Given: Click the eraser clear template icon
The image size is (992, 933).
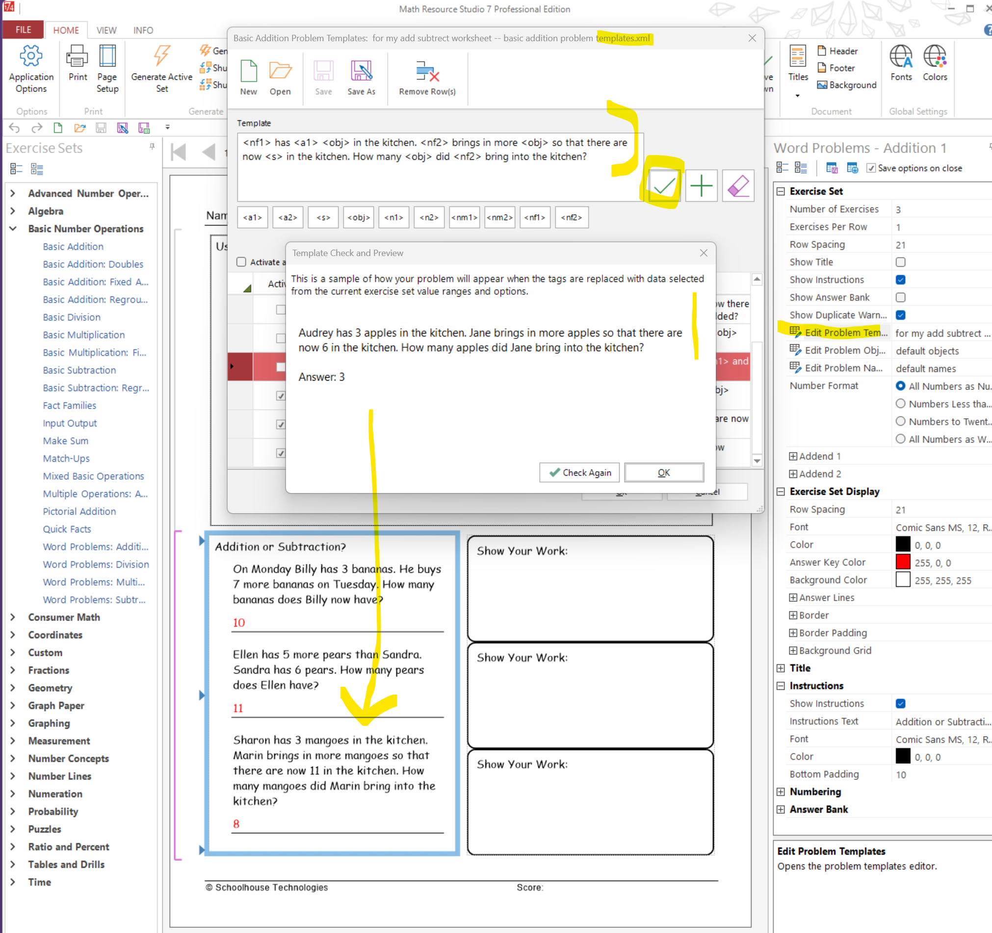Looking at the screenshot, I should coord(738,185).
